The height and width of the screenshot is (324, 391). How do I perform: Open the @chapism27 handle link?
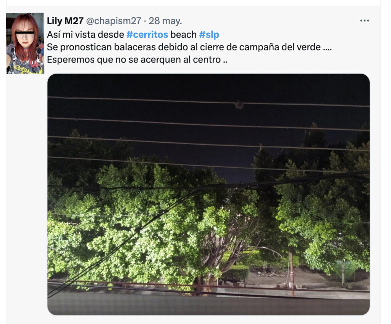point(114,21)
